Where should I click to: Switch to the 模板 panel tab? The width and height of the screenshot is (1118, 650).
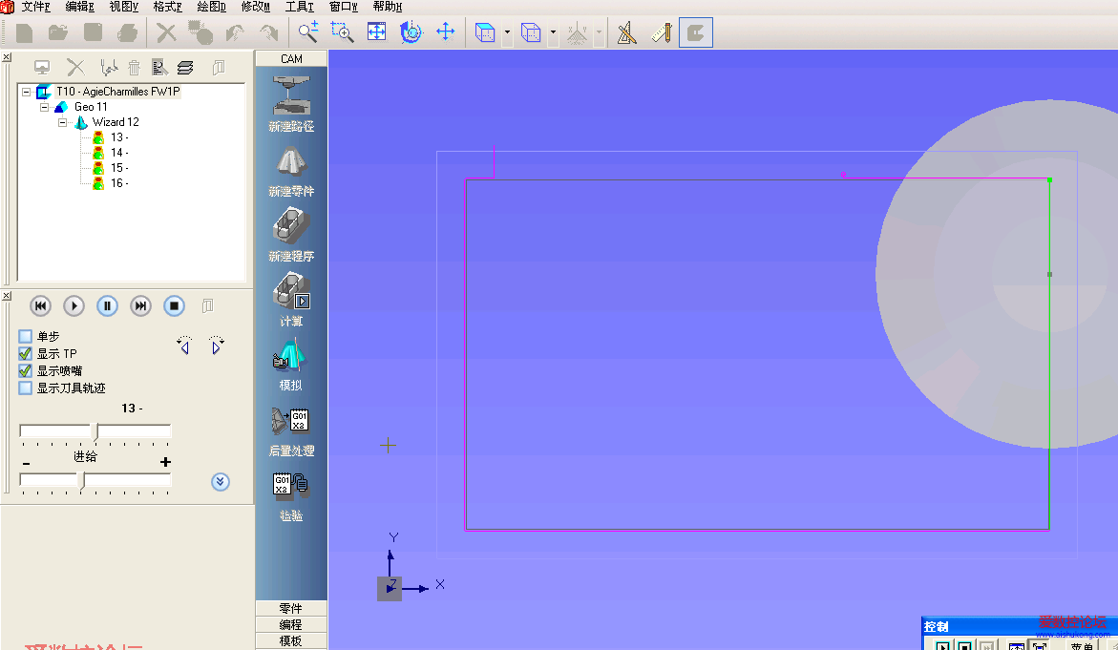291,640
